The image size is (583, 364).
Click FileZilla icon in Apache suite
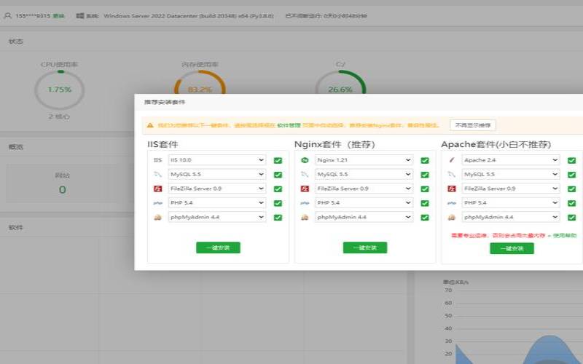pos(452,189)
